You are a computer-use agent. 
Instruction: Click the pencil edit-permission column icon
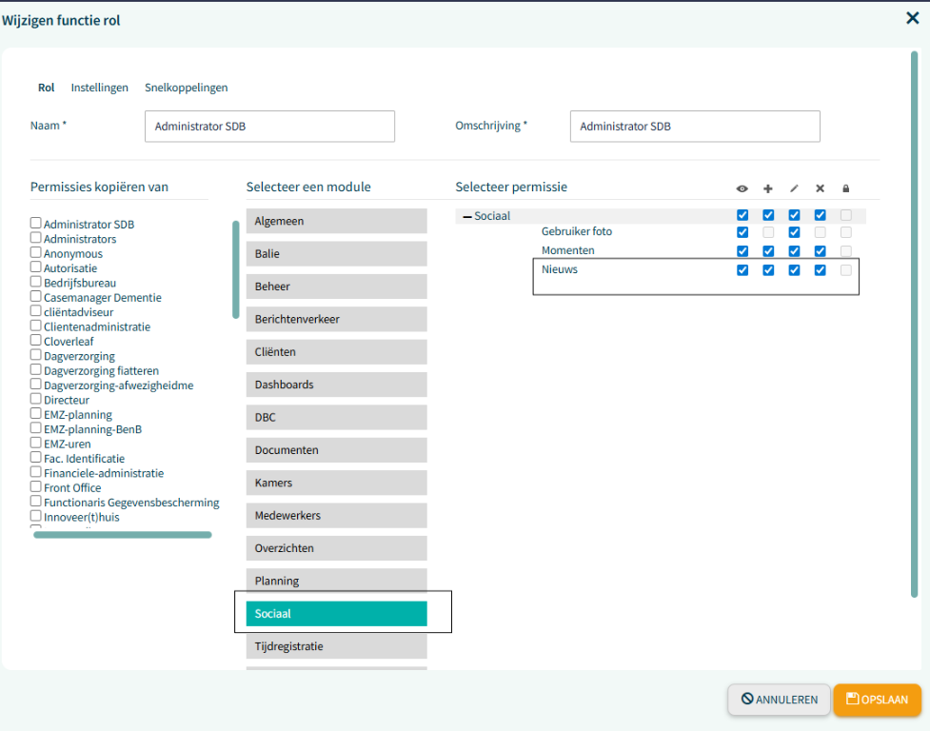(x=794, y=188)
